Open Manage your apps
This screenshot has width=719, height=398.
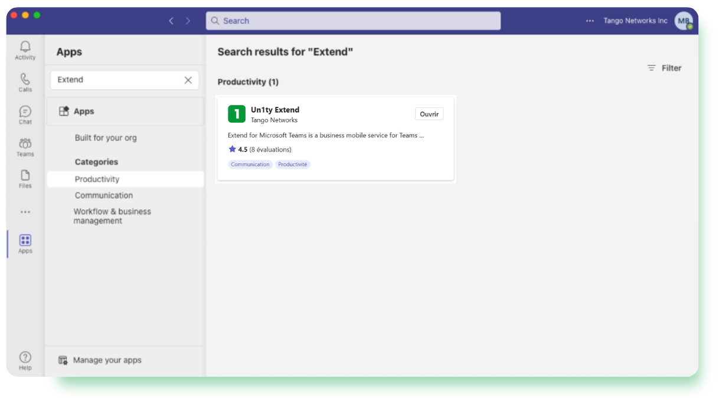(x=100, y=360)
